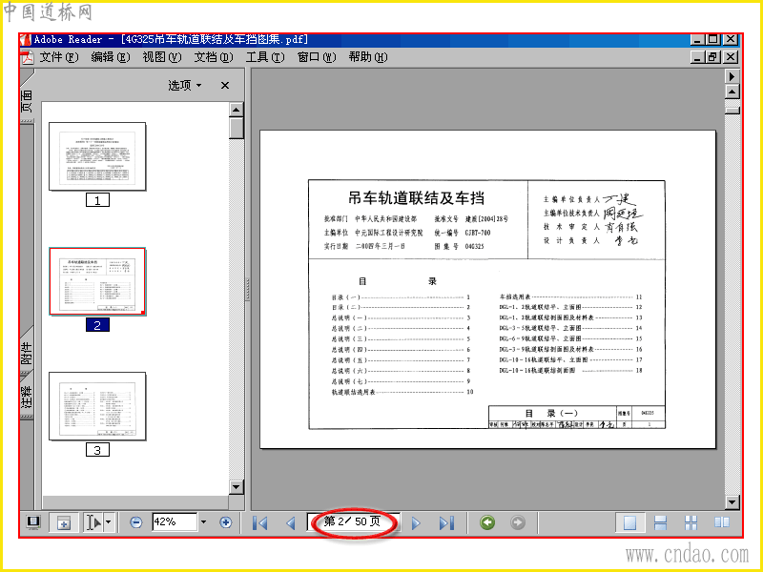This screenshot has width=763, height=572.
Task: Advance to next page arrow
Action: (x=416, y=522)
